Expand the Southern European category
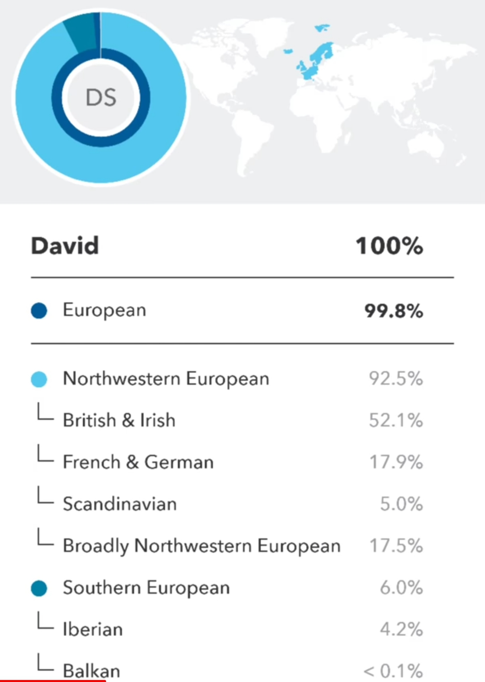The image size is (485, 682). [x=146, y=588]
